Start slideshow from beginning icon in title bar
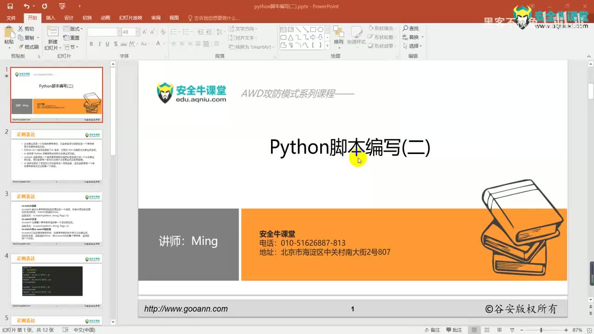The image size is (594, 334). click(63, 6)
